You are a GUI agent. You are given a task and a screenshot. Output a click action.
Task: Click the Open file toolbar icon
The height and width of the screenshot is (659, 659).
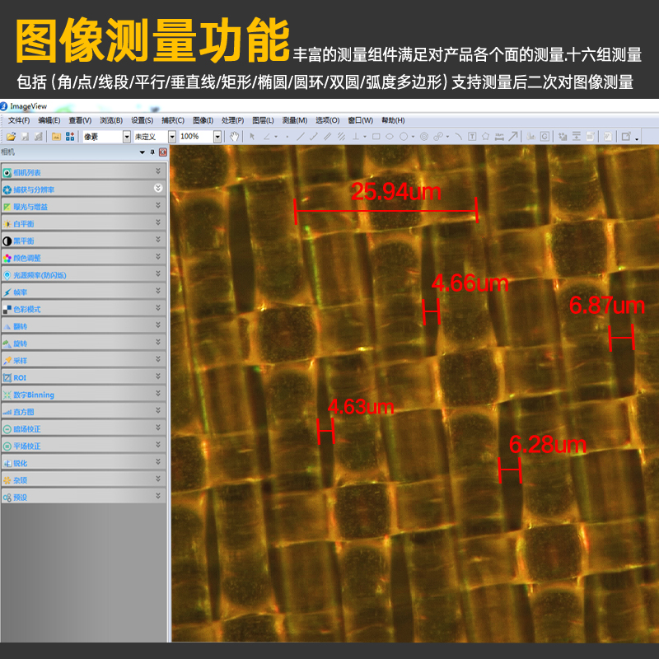[x=12, y=137]
